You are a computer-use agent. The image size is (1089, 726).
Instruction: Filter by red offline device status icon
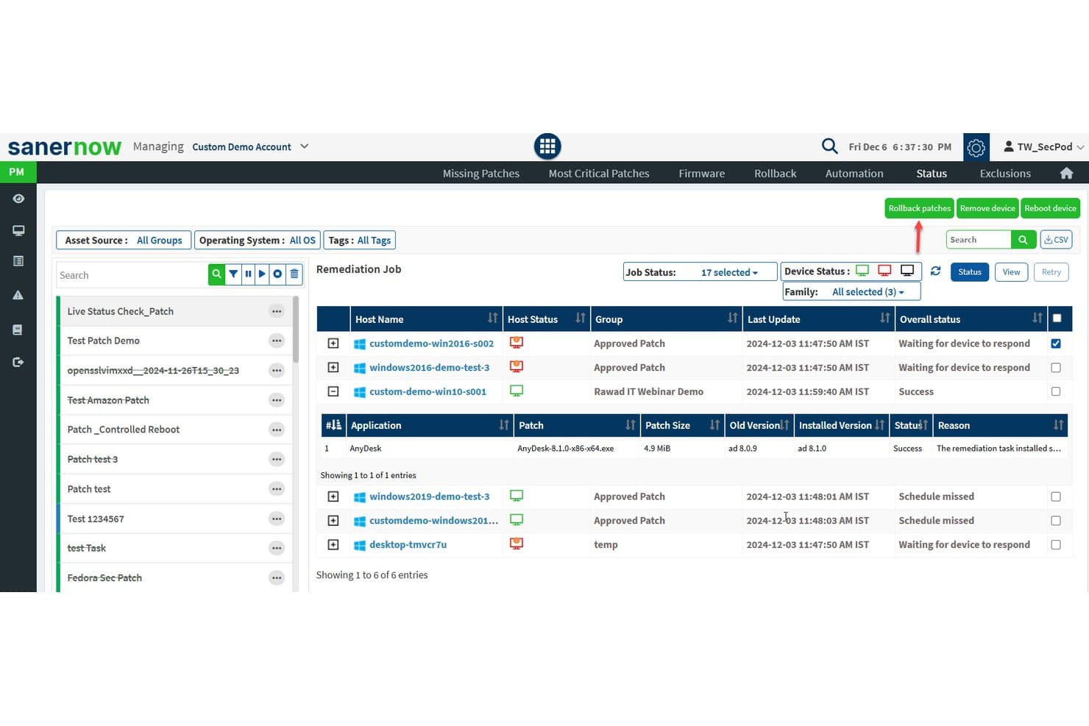[884, 271]
